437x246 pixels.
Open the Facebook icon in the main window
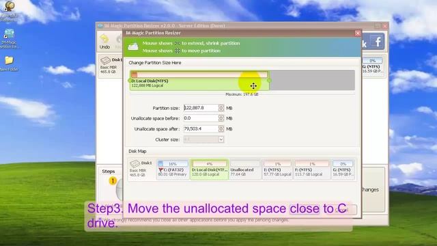tap(378, 42)
